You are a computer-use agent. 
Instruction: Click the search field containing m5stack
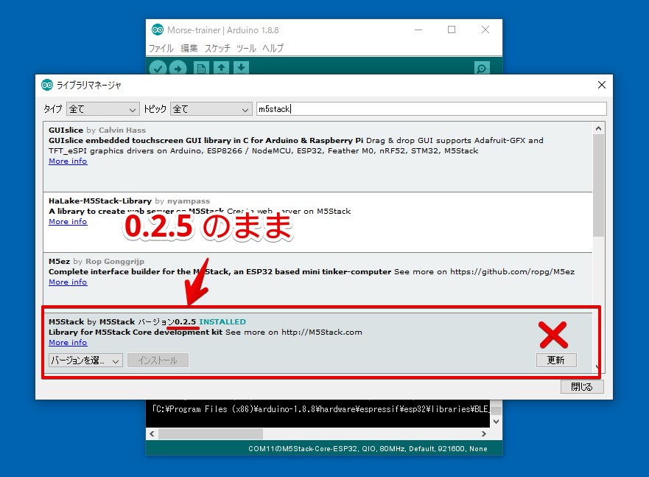click(431, 109)
